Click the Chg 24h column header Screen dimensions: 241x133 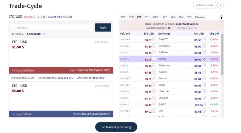coord(214,34)
